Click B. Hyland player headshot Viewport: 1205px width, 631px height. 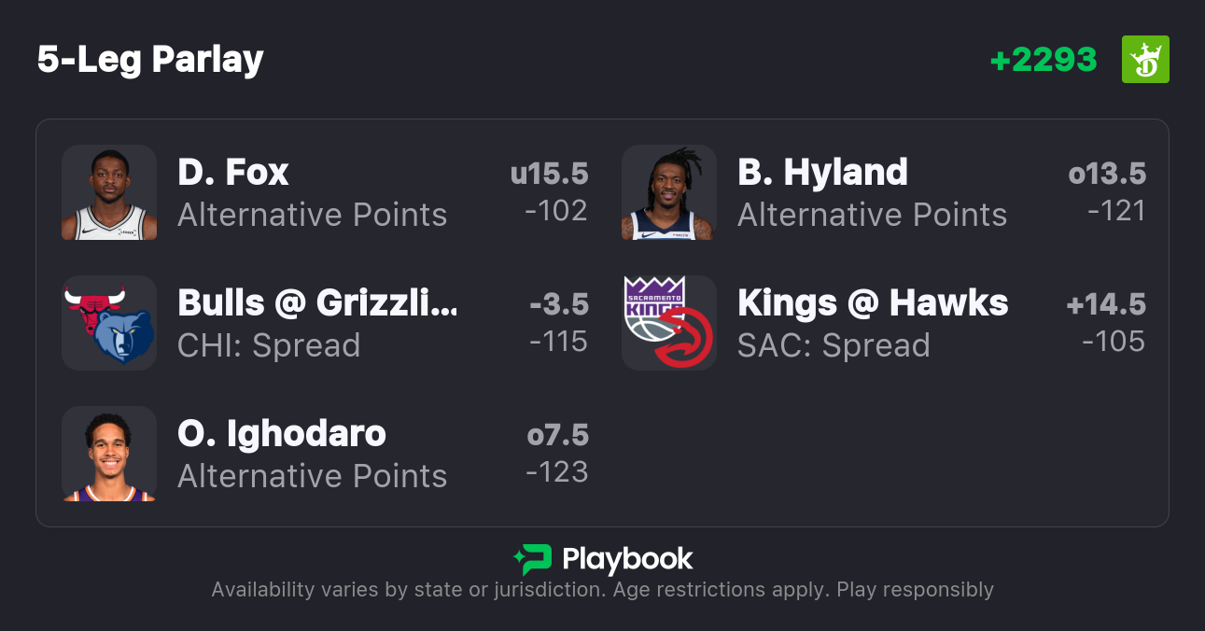click(x=669, y=192)
